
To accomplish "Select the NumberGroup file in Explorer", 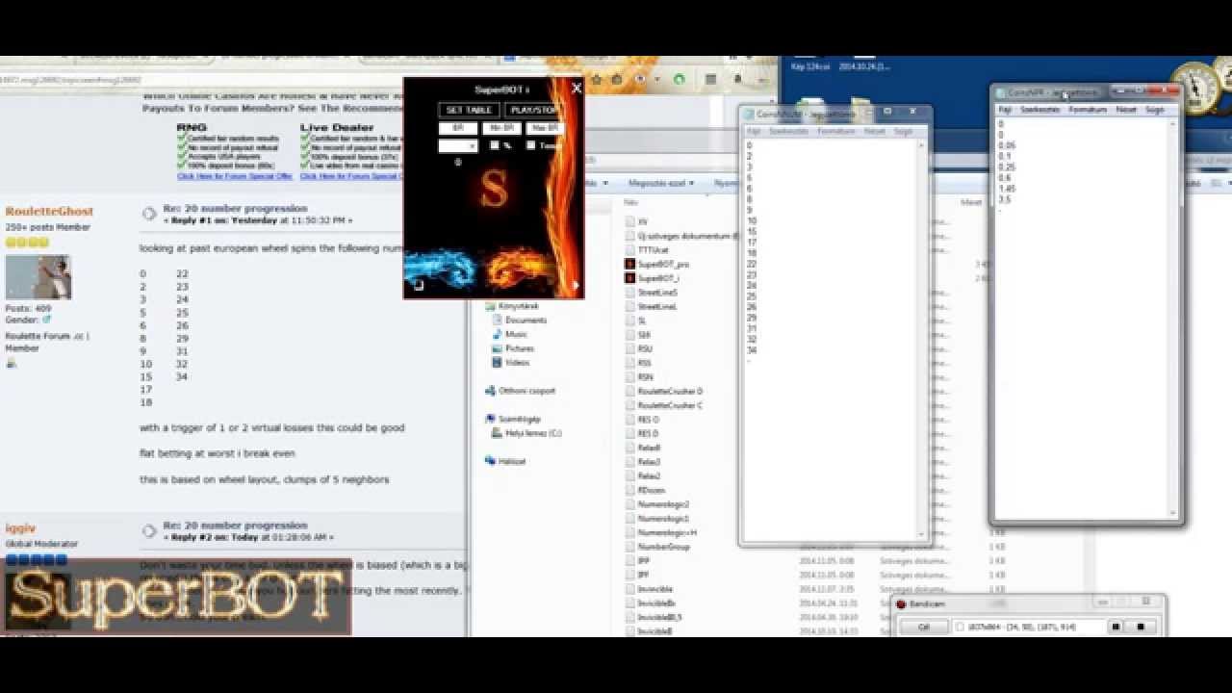I will pyautogui.click(x=663, y=547).
